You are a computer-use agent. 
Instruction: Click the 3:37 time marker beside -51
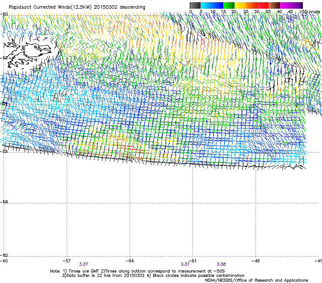tap(185, 264)
